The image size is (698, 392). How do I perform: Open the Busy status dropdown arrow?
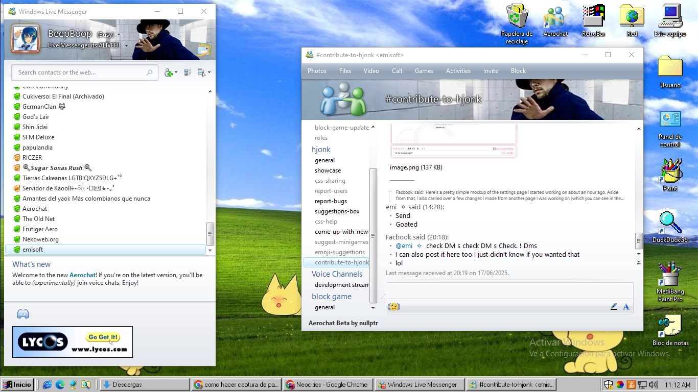pos(119,35)
